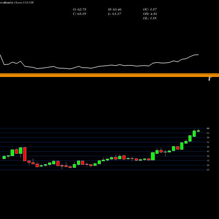Click the 31 price axis label
This screenshot has width=219, height=219.
(x=208, y=161)
